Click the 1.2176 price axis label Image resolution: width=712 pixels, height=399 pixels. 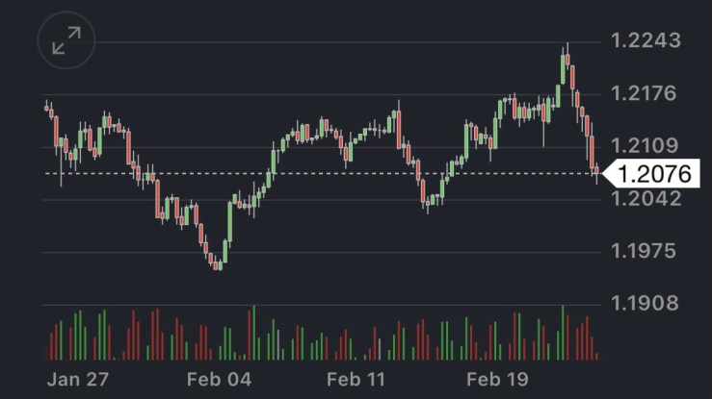[x=646, y=94]
